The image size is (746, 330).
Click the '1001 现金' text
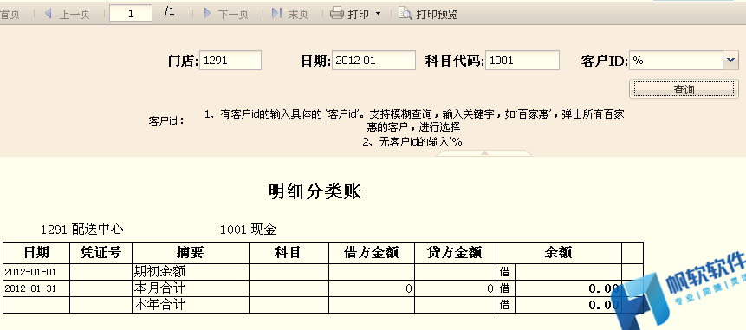(x=249, y=230)
